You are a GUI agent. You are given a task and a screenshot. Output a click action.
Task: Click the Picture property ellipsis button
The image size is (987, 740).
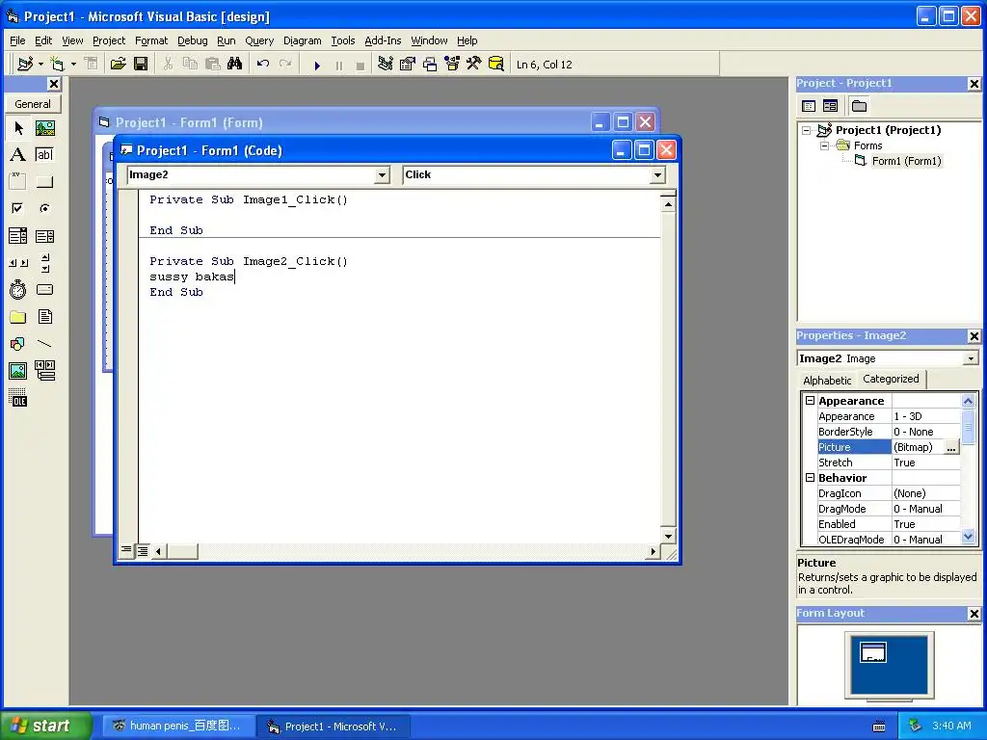point(951,447)
